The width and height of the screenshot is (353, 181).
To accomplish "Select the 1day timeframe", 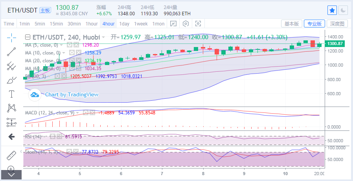I will tap(124, 24).
